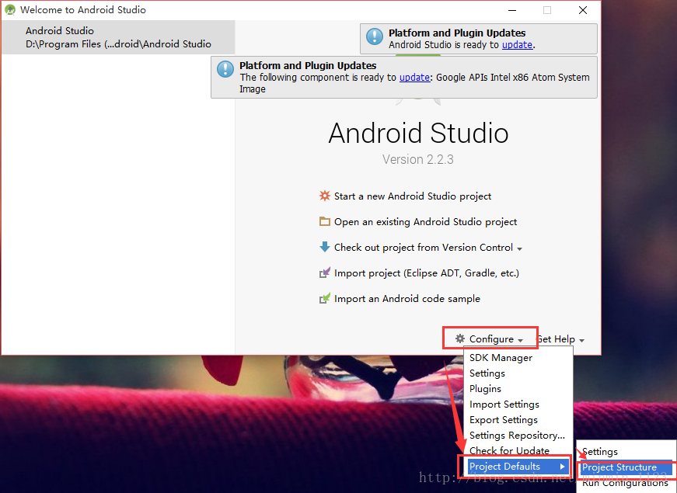Viewport: 677px width, 493px height.
Task: Click the Android Studio title bar logo
Action: pos(10,9)
